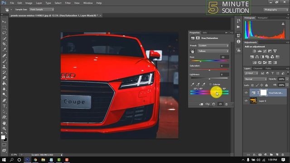Select the Paint Bucket tool
The width and height of the screenshot is (290, 163).
click(4, 83)
